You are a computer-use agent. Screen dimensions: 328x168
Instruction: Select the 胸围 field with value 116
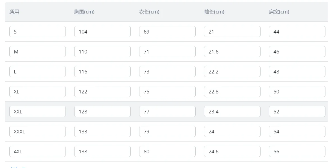tap(102, 71)
